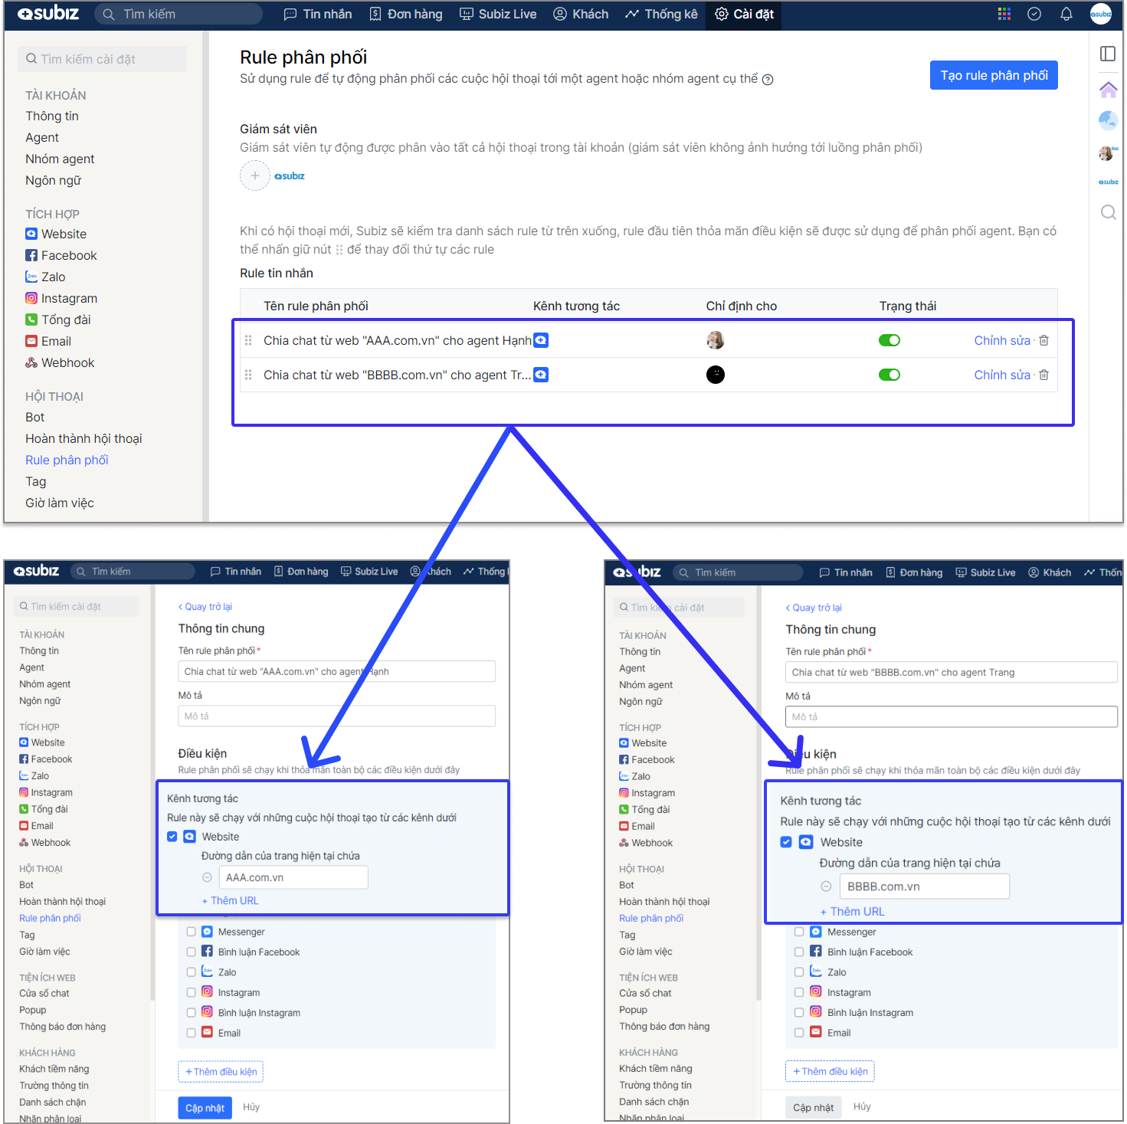Click the help question mark beside rule description
The image size is (1127, 1124).
768,80
